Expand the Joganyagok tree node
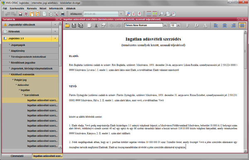Viewport: 249px width, 160px height. [x=10, y=45]
